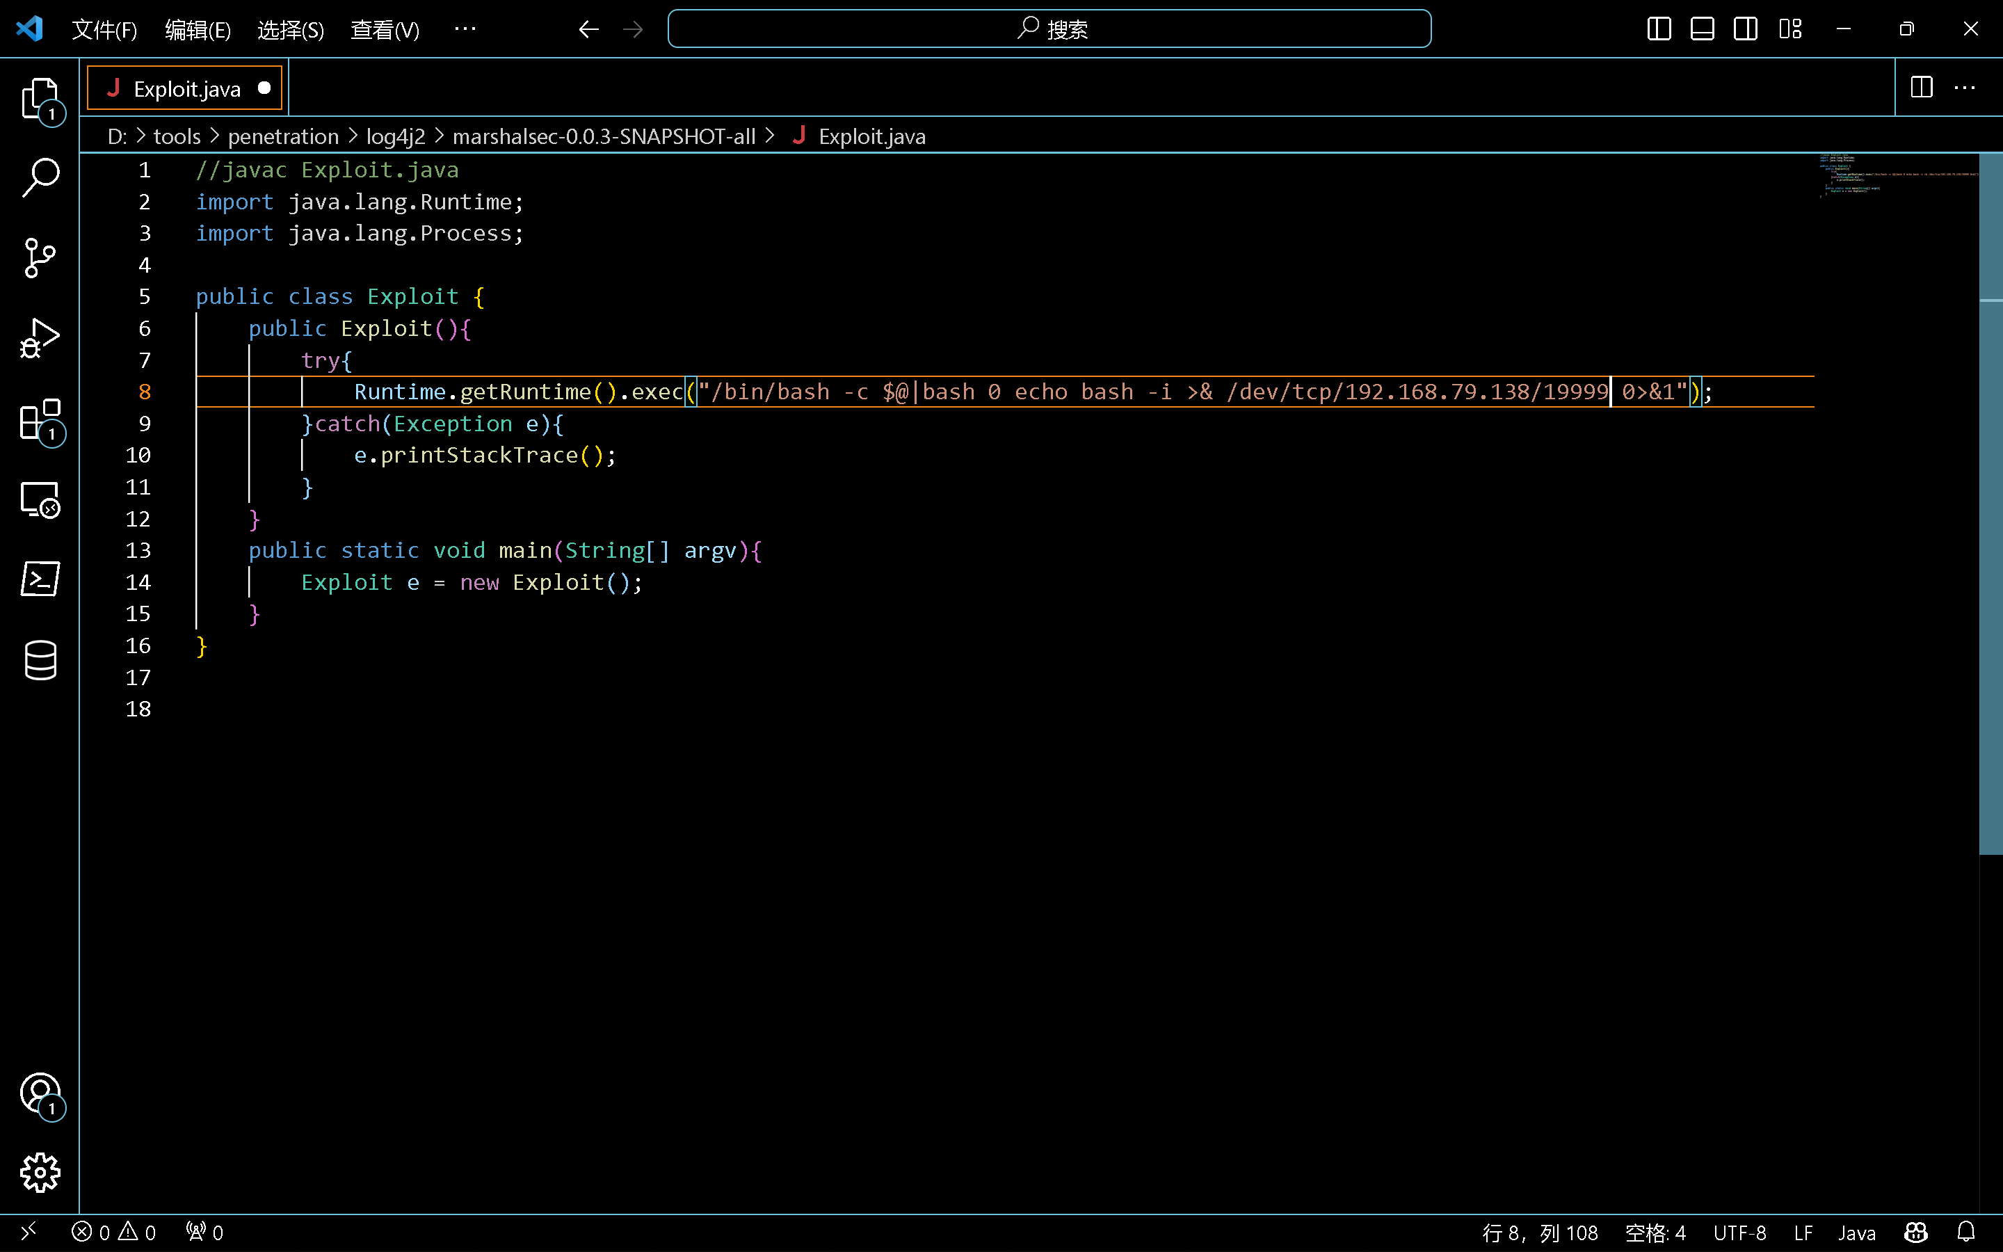Open the Run and Debug view
2003x1252 pixels.
[x=40, y=338]
